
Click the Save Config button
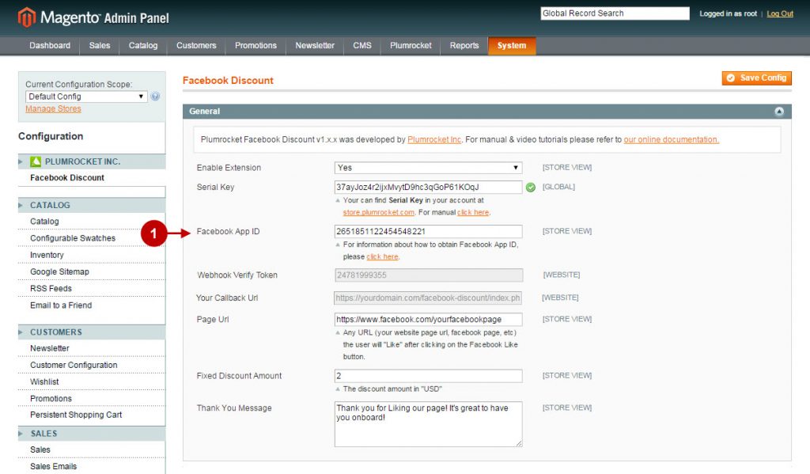[x=757, y=78]
